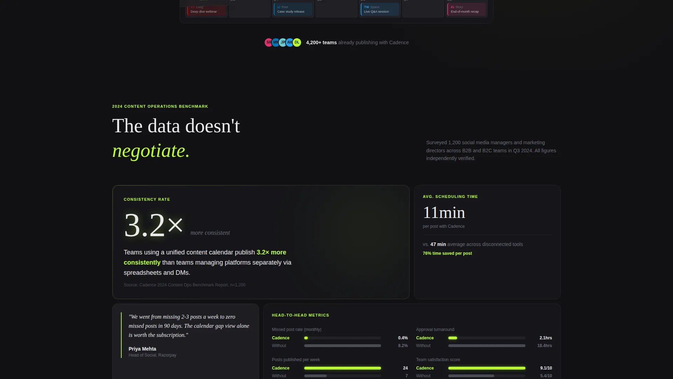Click the 'vs. 47 min average' comparison line
Screen dimensions: 673x379
(x=473, y=244)
